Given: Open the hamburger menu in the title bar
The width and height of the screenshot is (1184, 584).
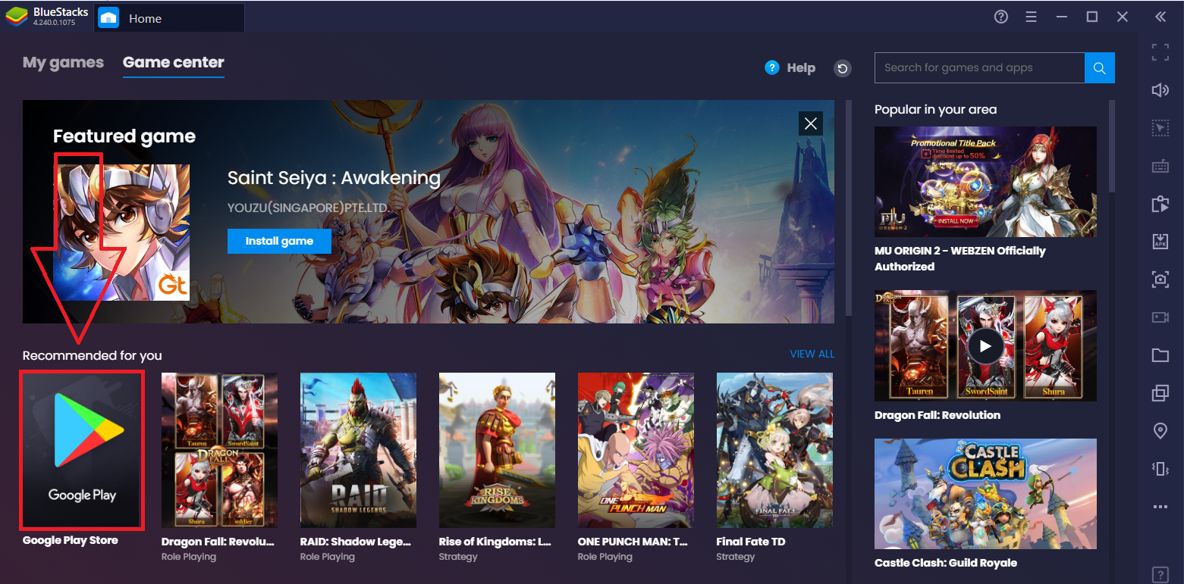Looking at the screenshot, I should tap(1031, 17).
